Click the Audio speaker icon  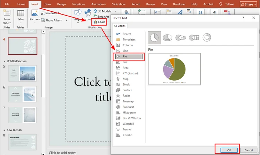(214, 12)
